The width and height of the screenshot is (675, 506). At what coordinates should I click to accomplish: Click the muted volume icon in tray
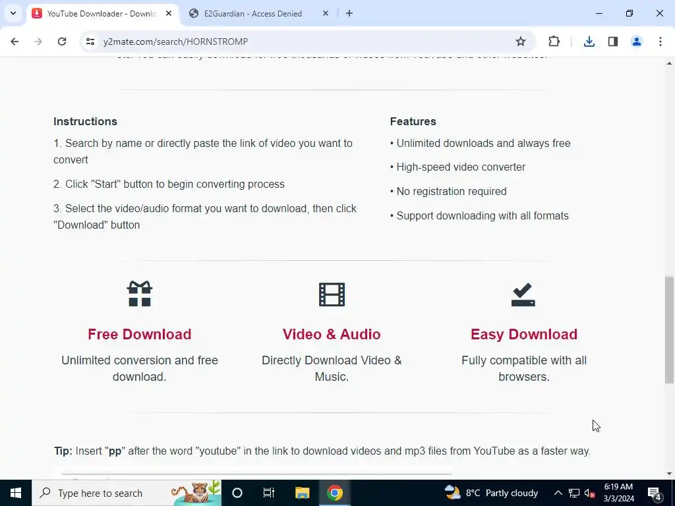[x=590, y=493]
